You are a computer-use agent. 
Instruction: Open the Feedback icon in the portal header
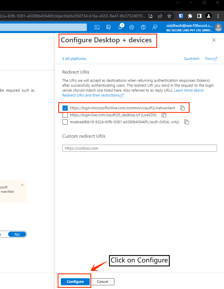pos(155,27)
